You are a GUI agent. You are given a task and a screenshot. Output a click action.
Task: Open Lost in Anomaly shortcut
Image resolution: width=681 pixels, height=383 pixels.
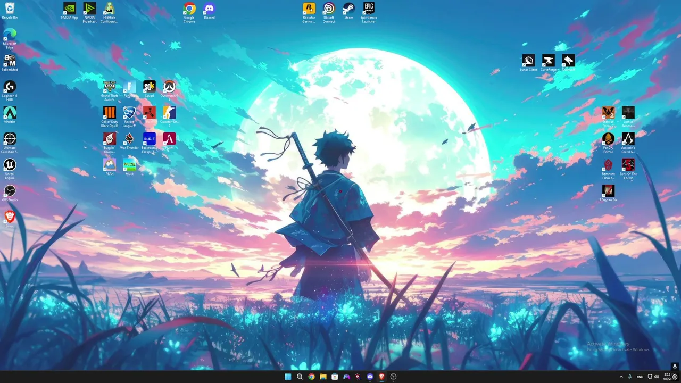coord(628,116)
